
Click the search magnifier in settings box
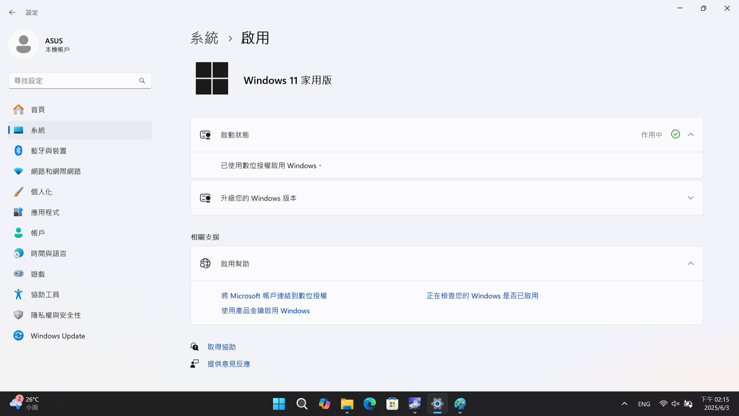pyautogui.click(x=142, y=81)
